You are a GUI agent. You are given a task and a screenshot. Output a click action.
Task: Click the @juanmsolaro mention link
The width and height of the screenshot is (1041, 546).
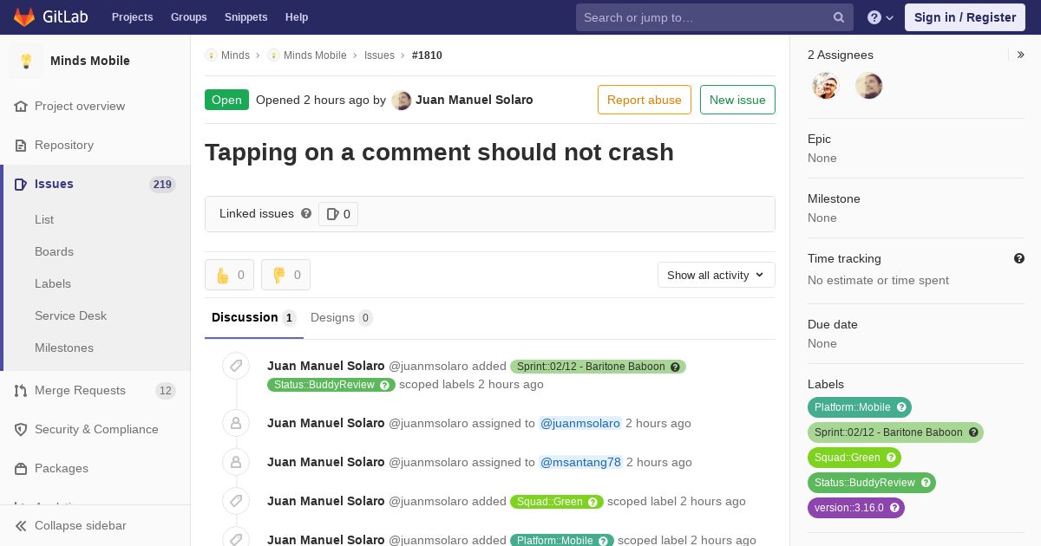click(580, 423)
